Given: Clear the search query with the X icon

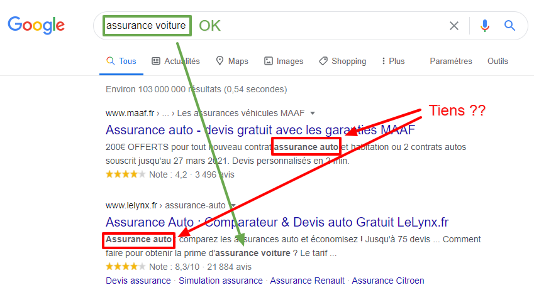Looking at the screenshot, I should coord(454,26).
